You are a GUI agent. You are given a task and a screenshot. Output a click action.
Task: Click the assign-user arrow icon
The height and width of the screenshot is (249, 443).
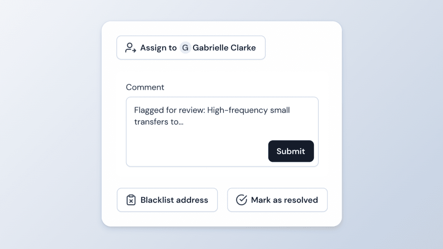(x=130, y=48)
